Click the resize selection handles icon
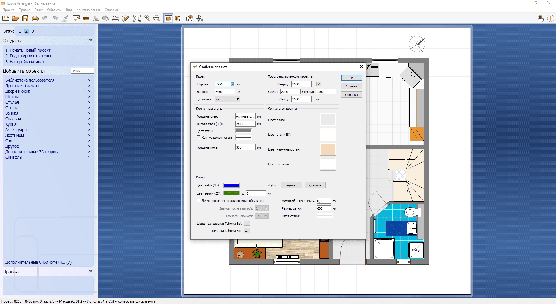The height and width of the screenshot is (304, 556). (x=96, y=19)
